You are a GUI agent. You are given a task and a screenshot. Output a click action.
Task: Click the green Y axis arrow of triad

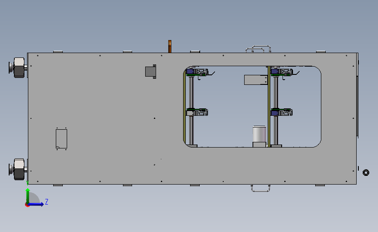[28, 196]
